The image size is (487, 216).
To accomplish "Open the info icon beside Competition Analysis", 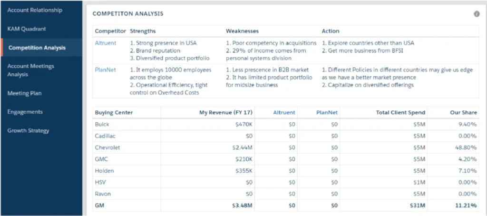I will click(x=477, y=14).
